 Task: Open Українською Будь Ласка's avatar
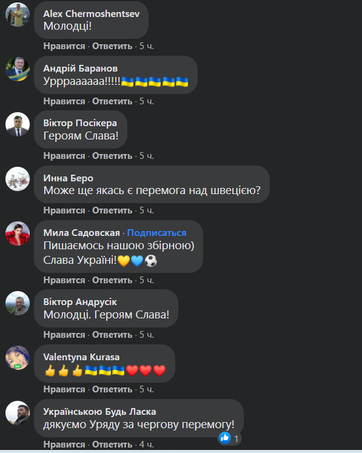point(18,412)
